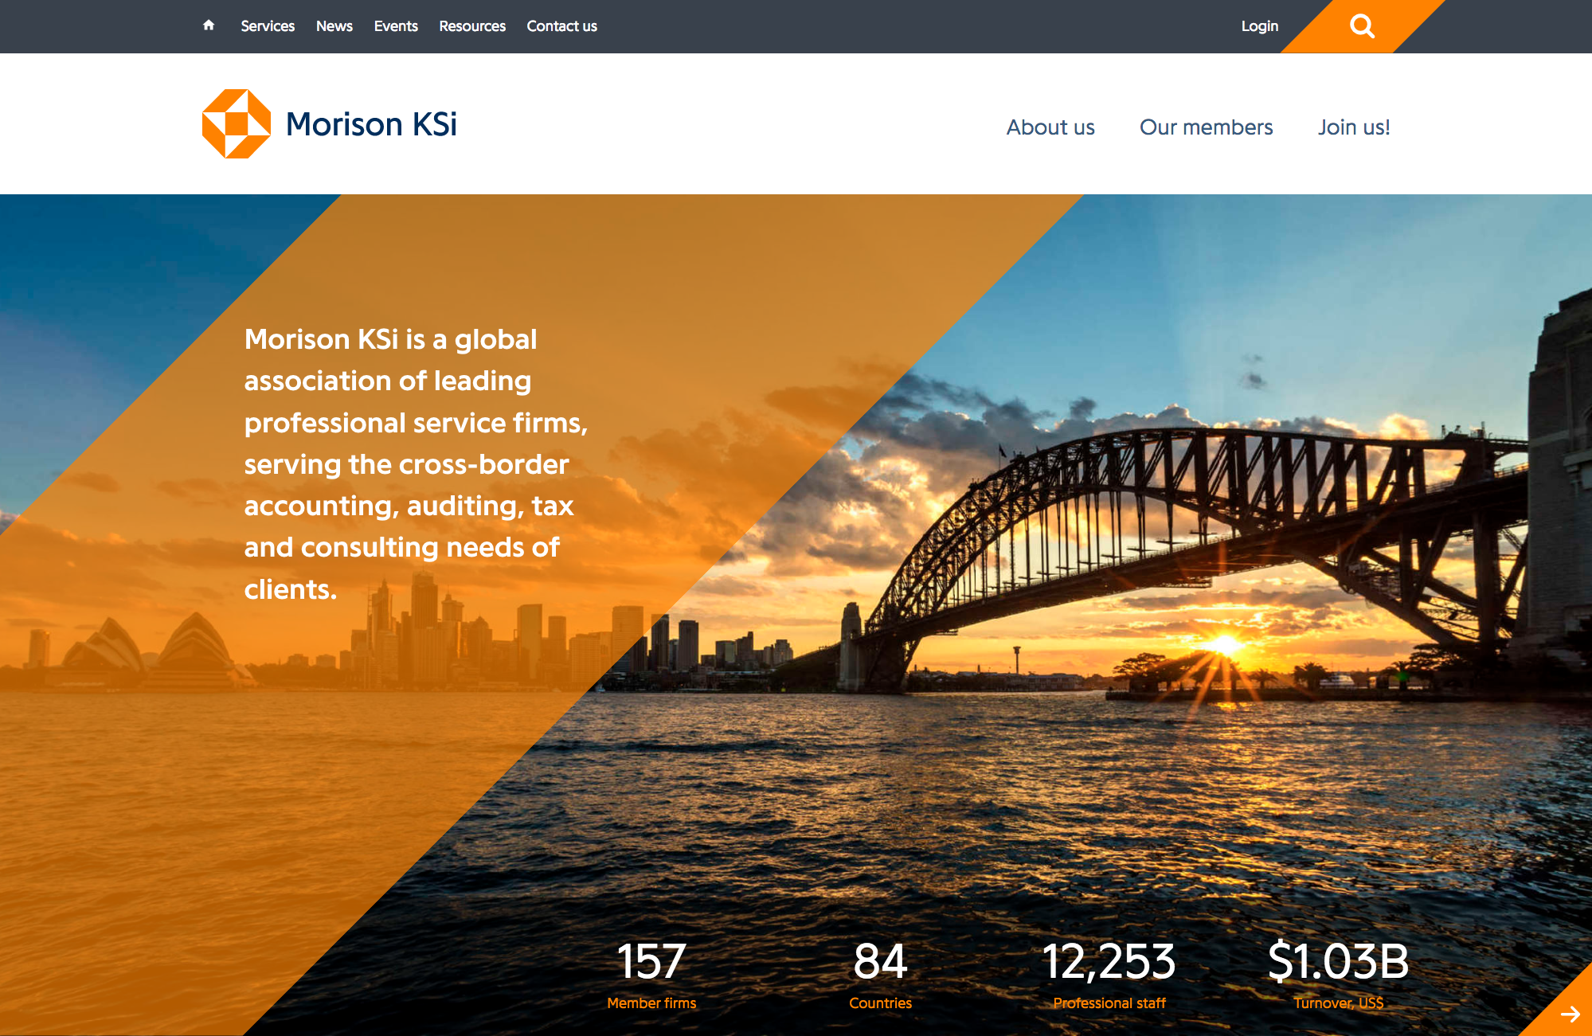Screen dimensions: 1592x1036
Task: Click the Morison KSi diamond logo
Action: (x=237, y=123)
